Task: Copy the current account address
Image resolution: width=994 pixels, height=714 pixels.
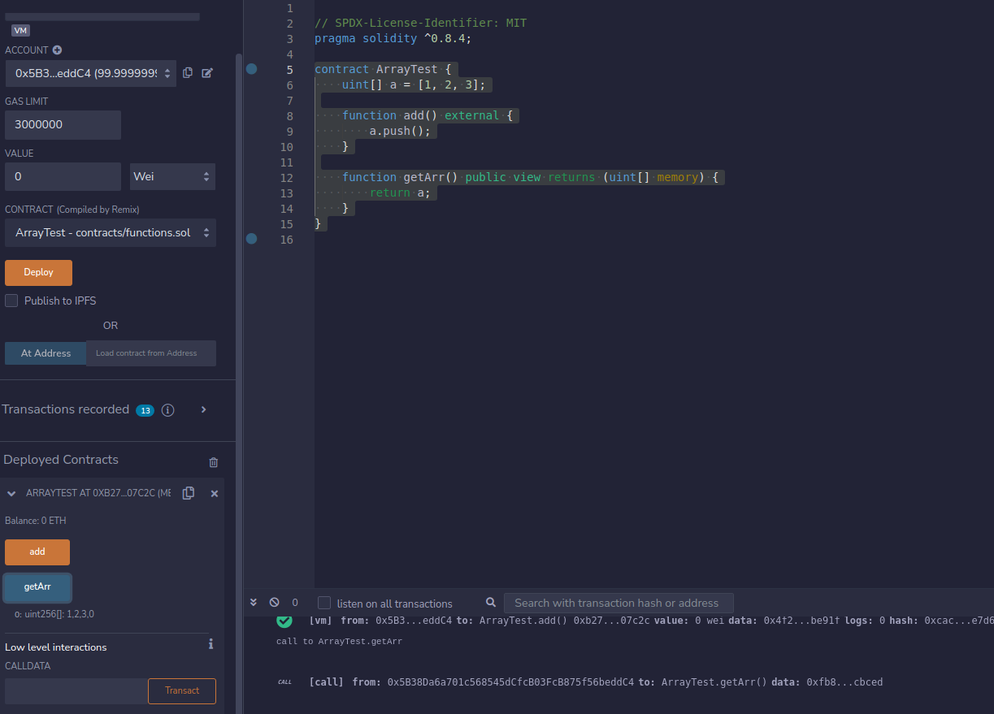Action: [187, 72]
